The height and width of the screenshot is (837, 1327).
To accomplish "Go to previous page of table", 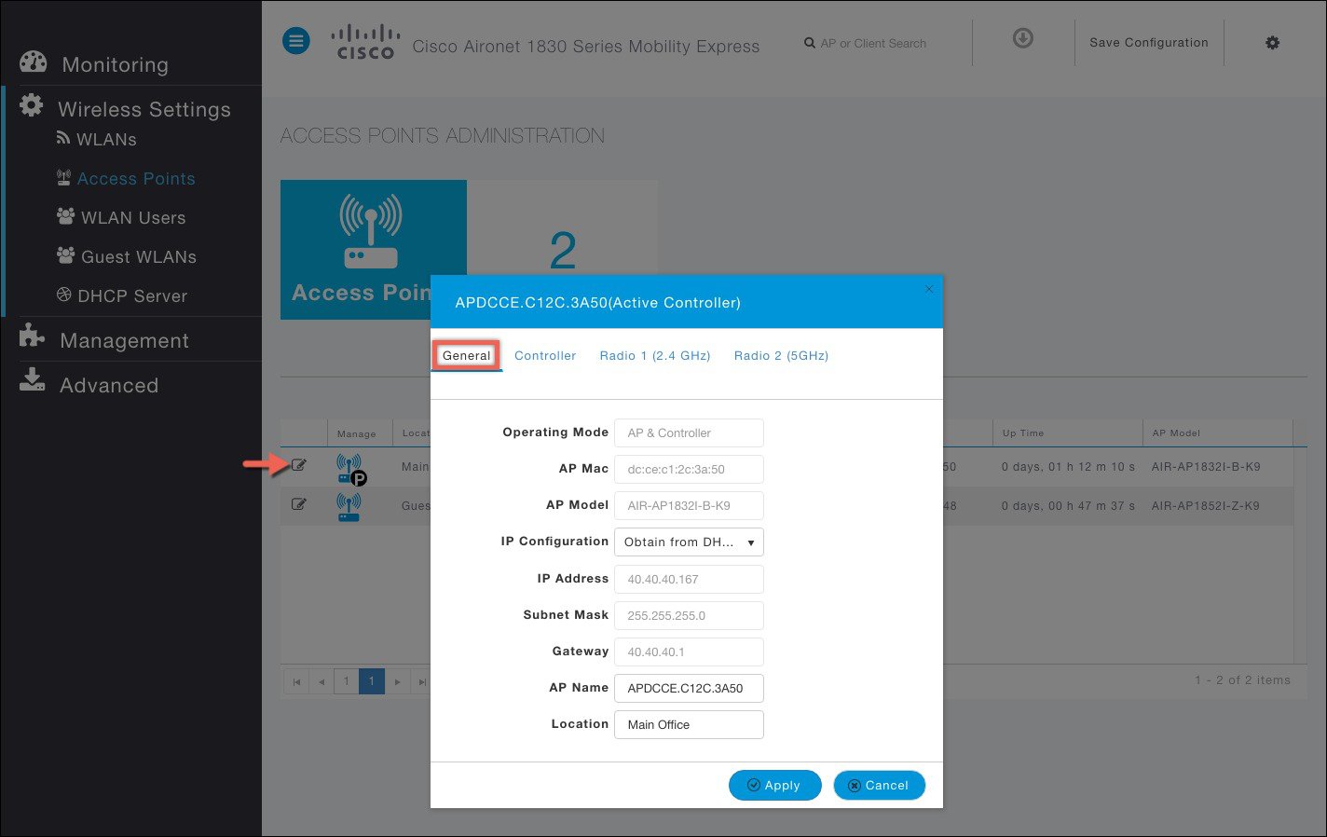I will (321, 682).
